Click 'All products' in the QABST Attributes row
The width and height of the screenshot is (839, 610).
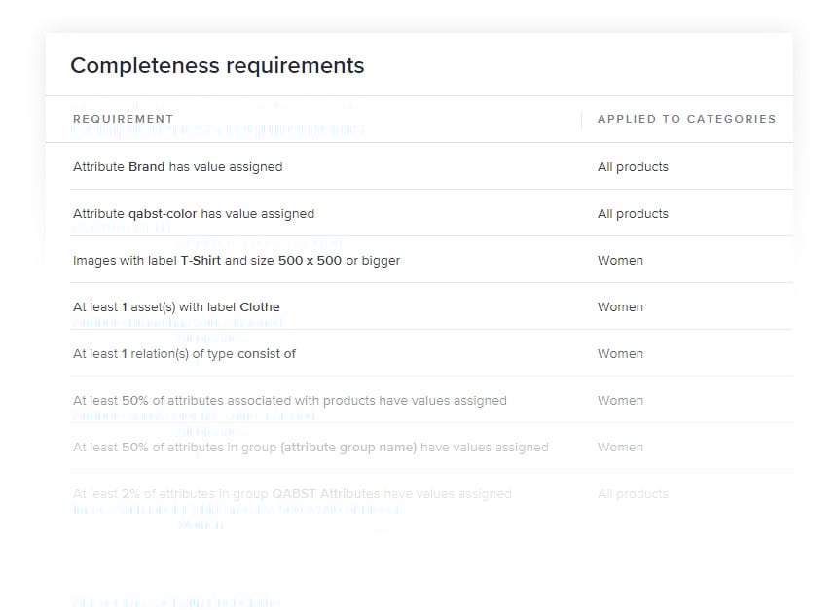633,494
